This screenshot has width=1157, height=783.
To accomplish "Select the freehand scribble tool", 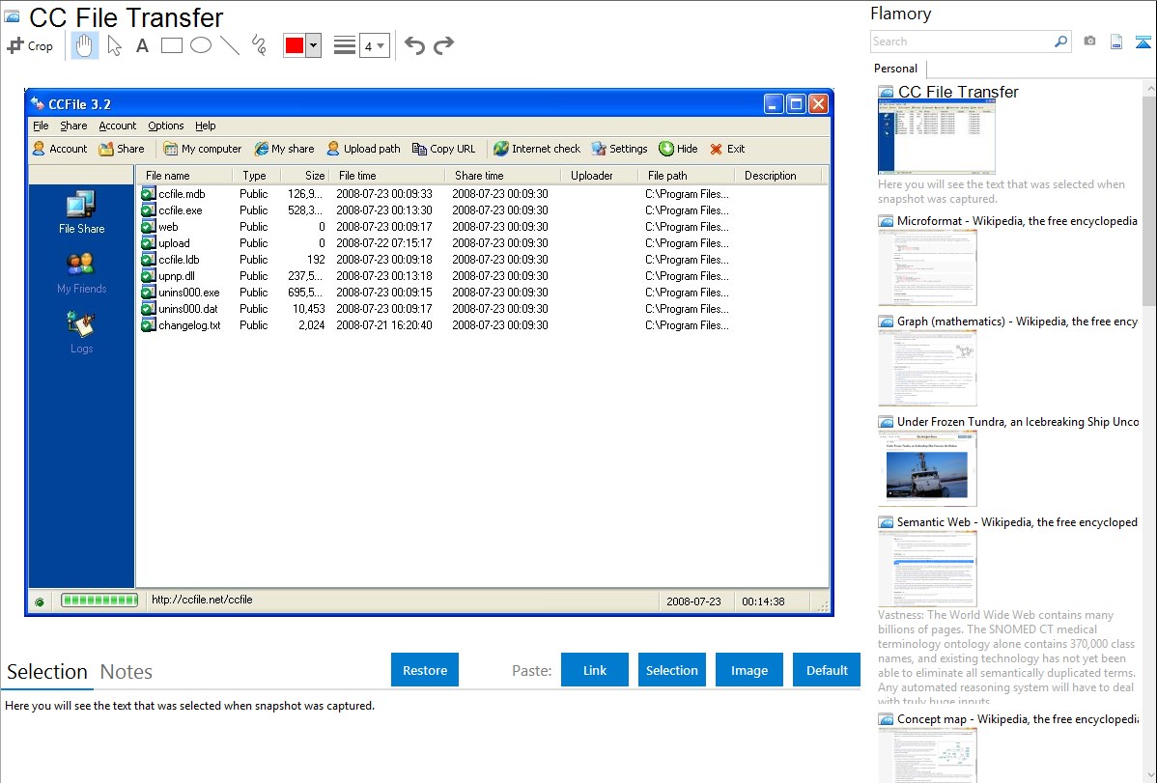I will [x=259, y=45].
